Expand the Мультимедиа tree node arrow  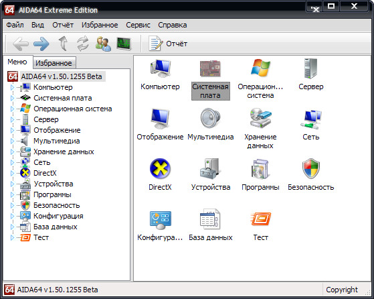pos(12,141)
